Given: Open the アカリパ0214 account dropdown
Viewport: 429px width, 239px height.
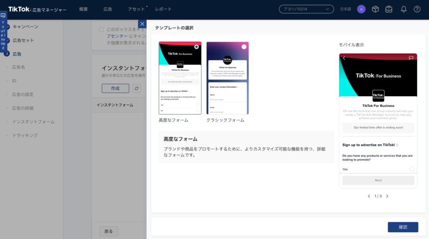Looking at the screenshot, I should click(x=306, y=9).
